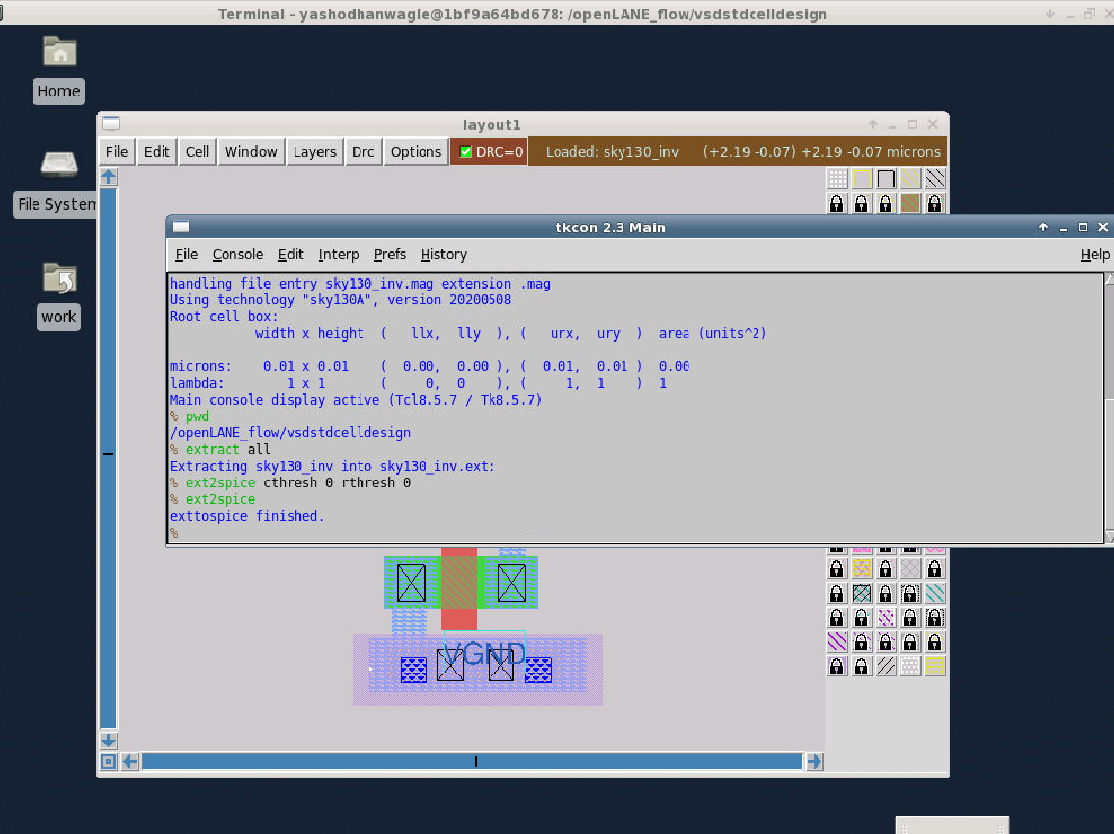Pick the yellow diagonal-lines layer icon
1114x834 pixels.
[910, 178]
